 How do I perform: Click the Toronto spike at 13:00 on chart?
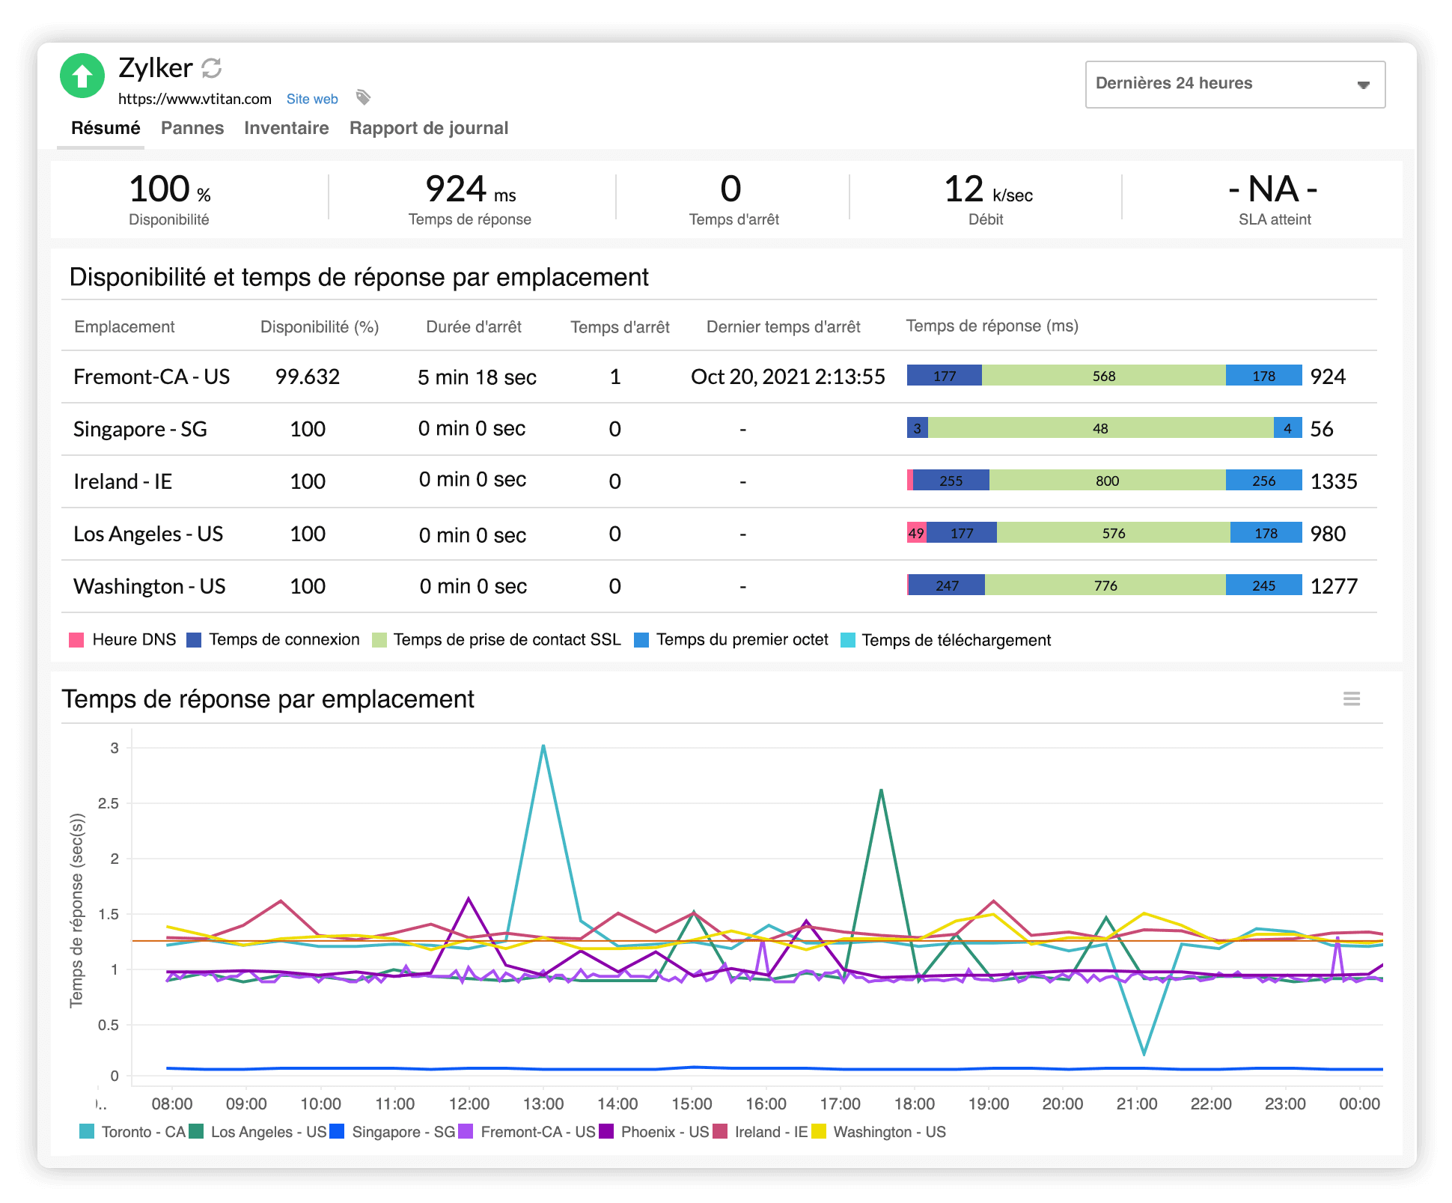click(x=543, y=746)
